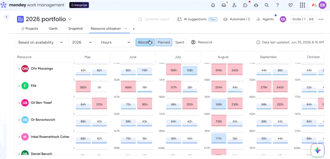Click the Resource column header
Screen dimensions: 330x159
tap(44, 57)
